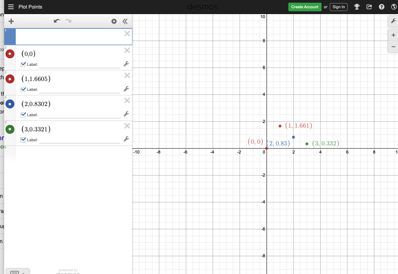
Task: Share the graph using the share icon
Action: coord(369,7)
